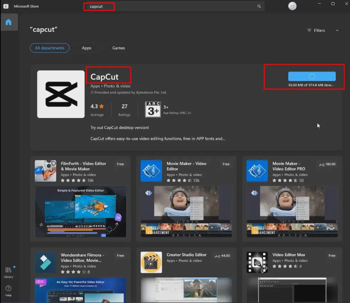Open Video Editor Max app icon
Viewport: 350px width, 303px height.
(257, 262)
